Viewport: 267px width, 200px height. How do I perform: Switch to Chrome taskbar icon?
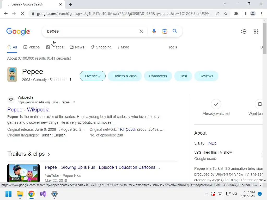pyautogui.click(x=32, y=194)
